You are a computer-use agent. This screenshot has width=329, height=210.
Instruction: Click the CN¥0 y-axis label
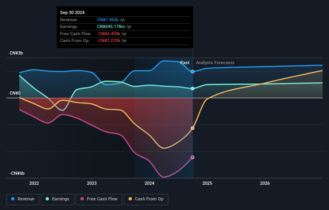[x=15, y=93]
